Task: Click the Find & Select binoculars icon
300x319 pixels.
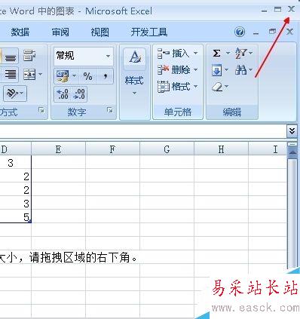Action: (x=240, y=69)
